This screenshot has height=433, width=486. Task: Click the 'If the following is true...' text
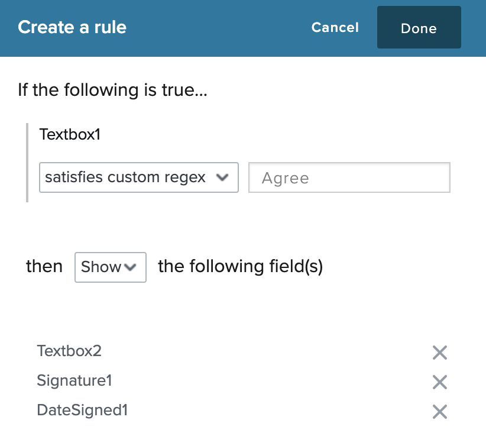coord(112,90)
